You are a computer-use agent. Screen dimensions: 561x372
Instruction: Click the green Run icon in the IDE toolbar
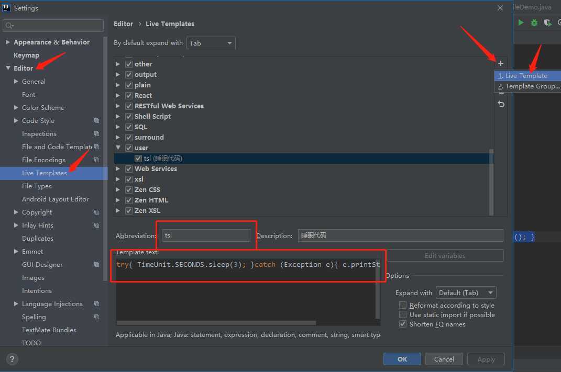521,23
